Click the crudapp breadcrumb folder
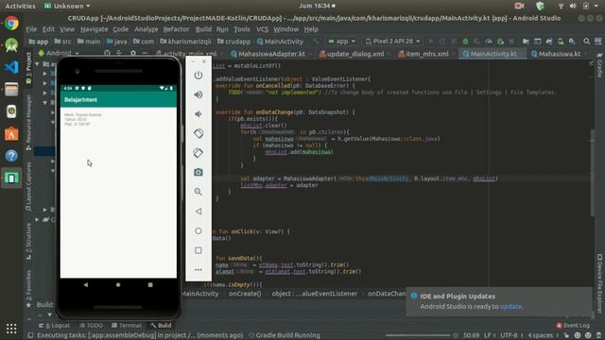This screenshot has height=340, width=605. click(x=233, y=42)
